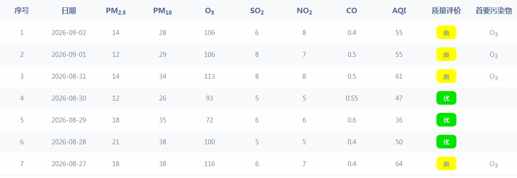Click the yellow 良 badge for 2026-09-02
This screenshot has width=517, height=178.
[x=446, y=33]
